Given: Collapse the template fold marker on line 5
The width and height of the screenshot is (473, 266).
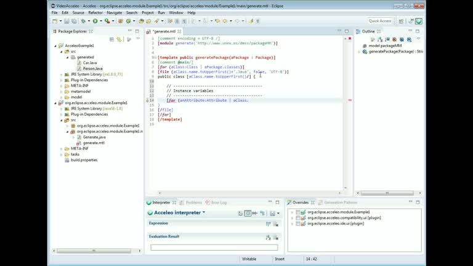Looking at the screenshot, I should (x=155, y=58).
